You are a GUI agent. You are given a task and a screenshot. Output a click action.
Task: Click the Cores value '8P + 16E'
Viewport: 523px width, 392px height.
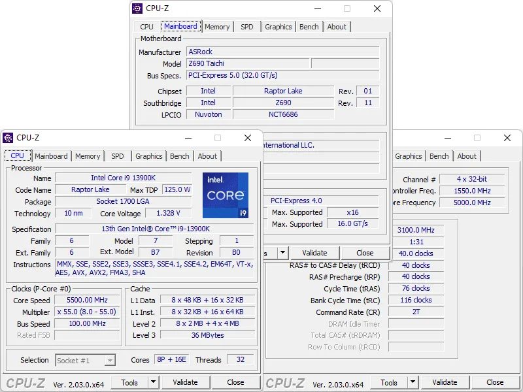171,360
